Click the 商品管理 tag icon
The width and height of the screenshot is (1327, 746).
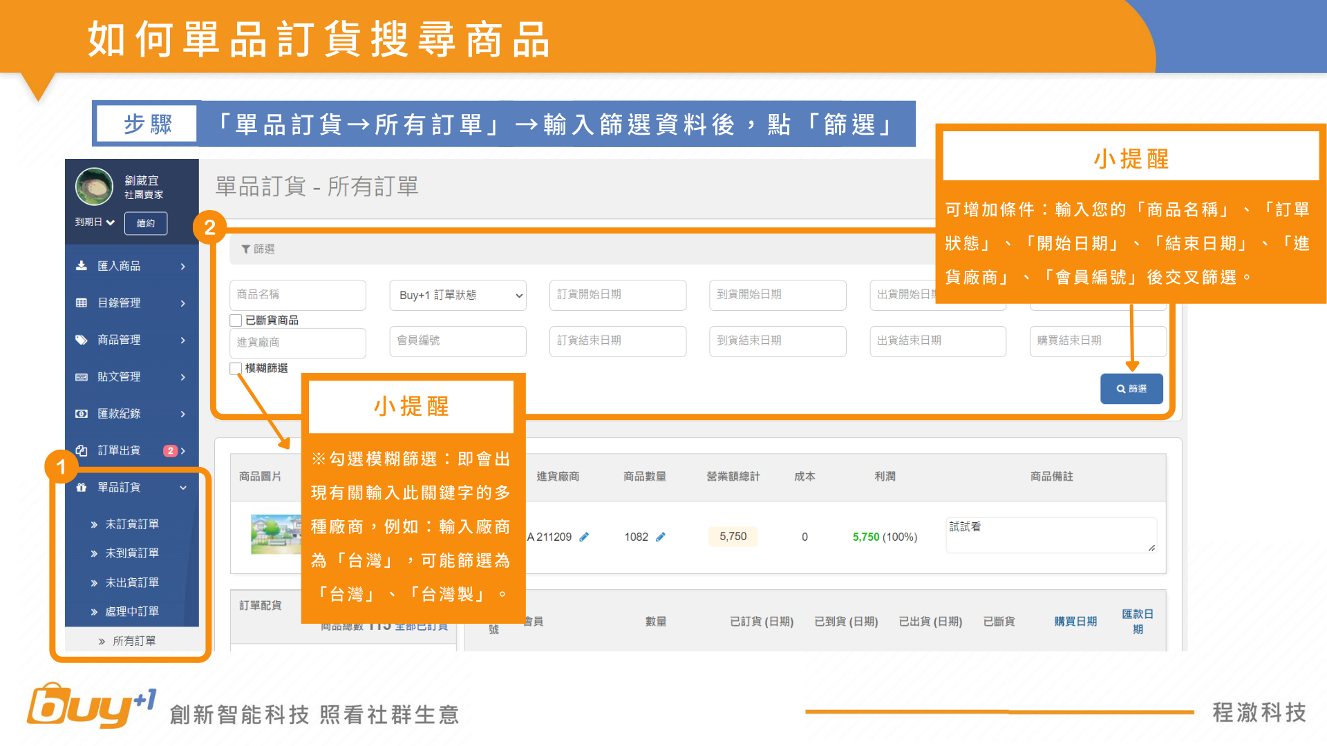(82, 340)
